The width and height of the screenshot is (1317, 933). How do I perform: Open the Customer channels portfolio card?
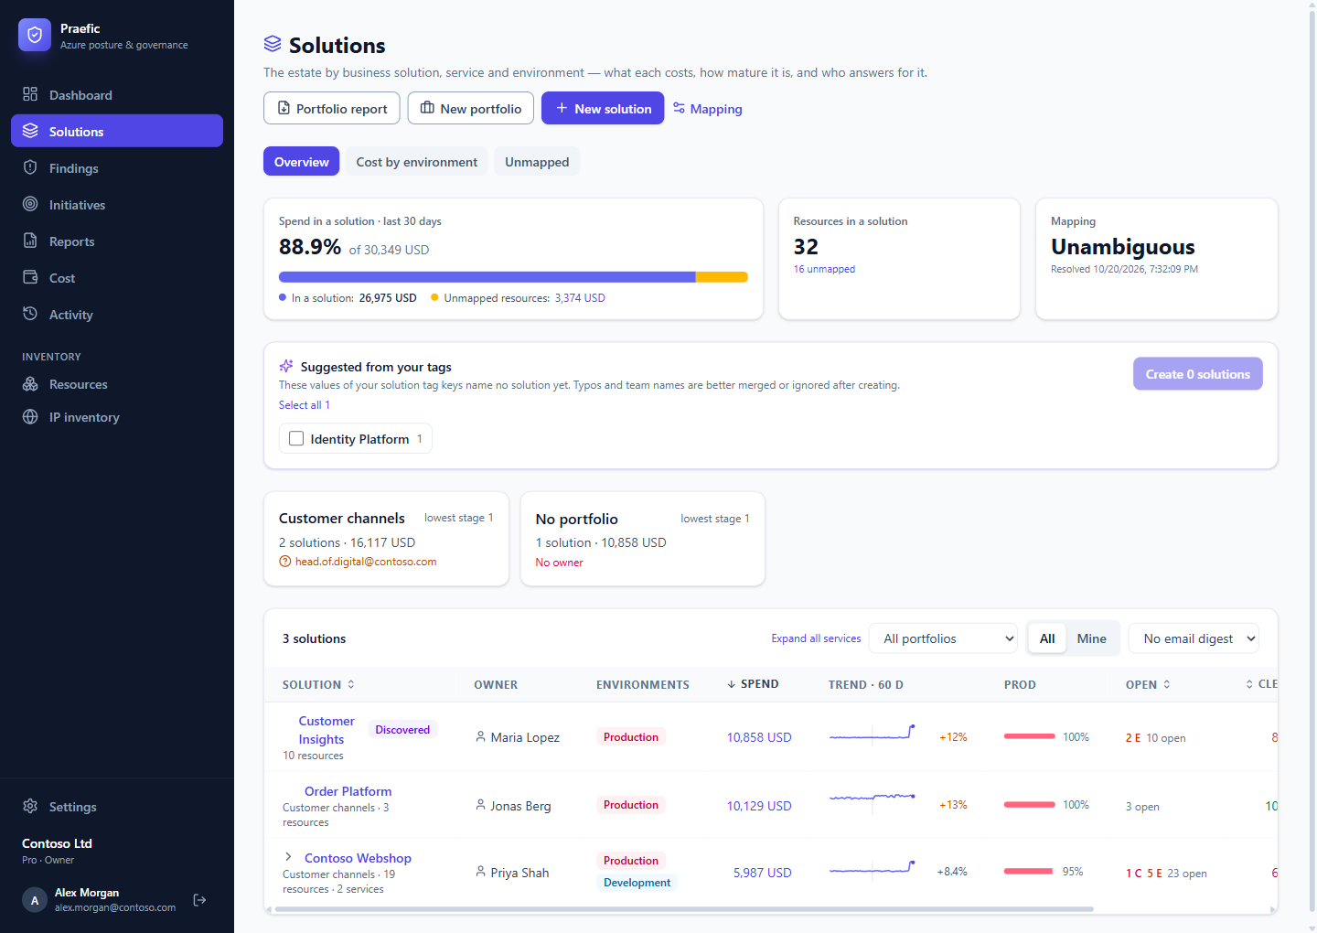click(386, 539)
